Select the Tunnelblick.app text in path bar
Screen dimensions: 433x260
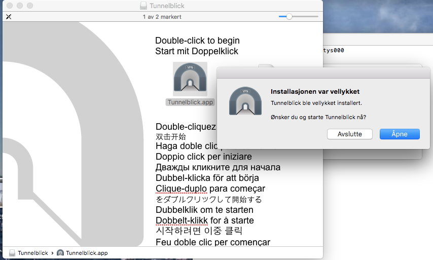(87, 253)
